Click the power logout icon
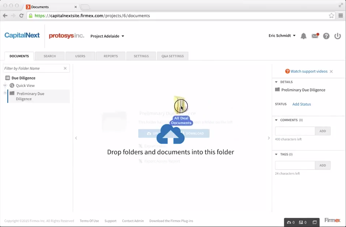Screen dimensions: 346x227 coord(337,36)
